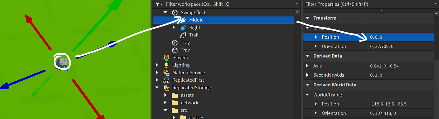
Task: Edit the Position value 0, 0, 0
Action: click(401, 37)
